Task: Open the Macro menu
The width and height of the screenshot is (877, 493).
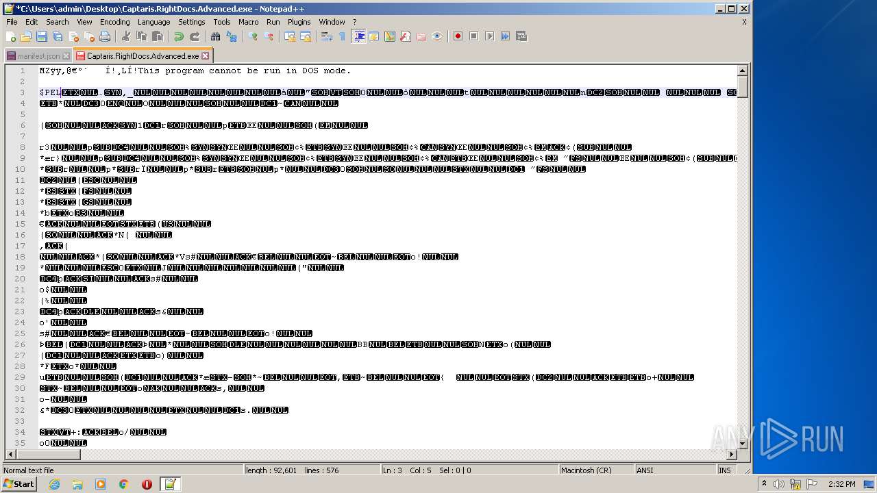Action: coord(248,22)
